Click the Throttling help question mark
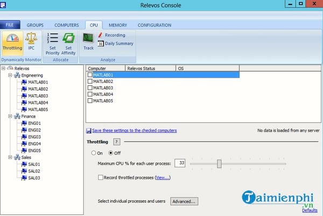The height and width of the screenshot is (216, 323). coord(116,142)
